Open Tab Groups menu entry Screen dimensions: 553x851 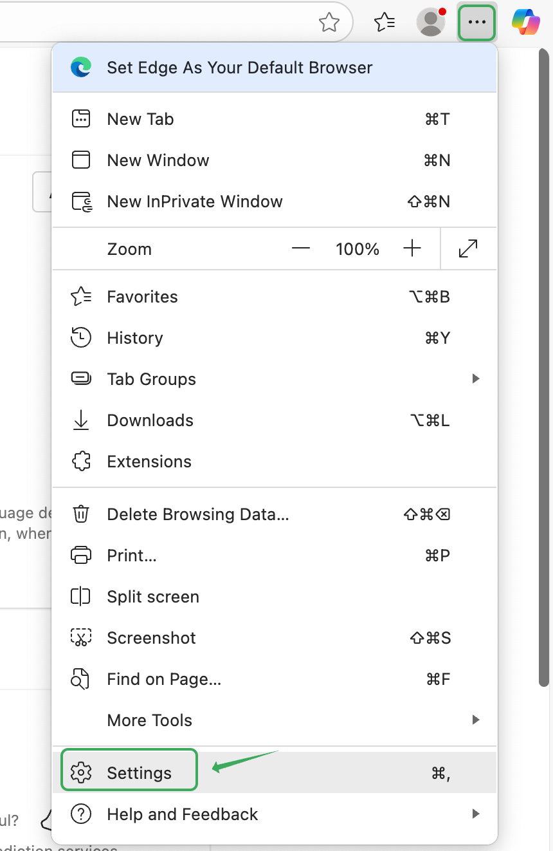point(275,379)
